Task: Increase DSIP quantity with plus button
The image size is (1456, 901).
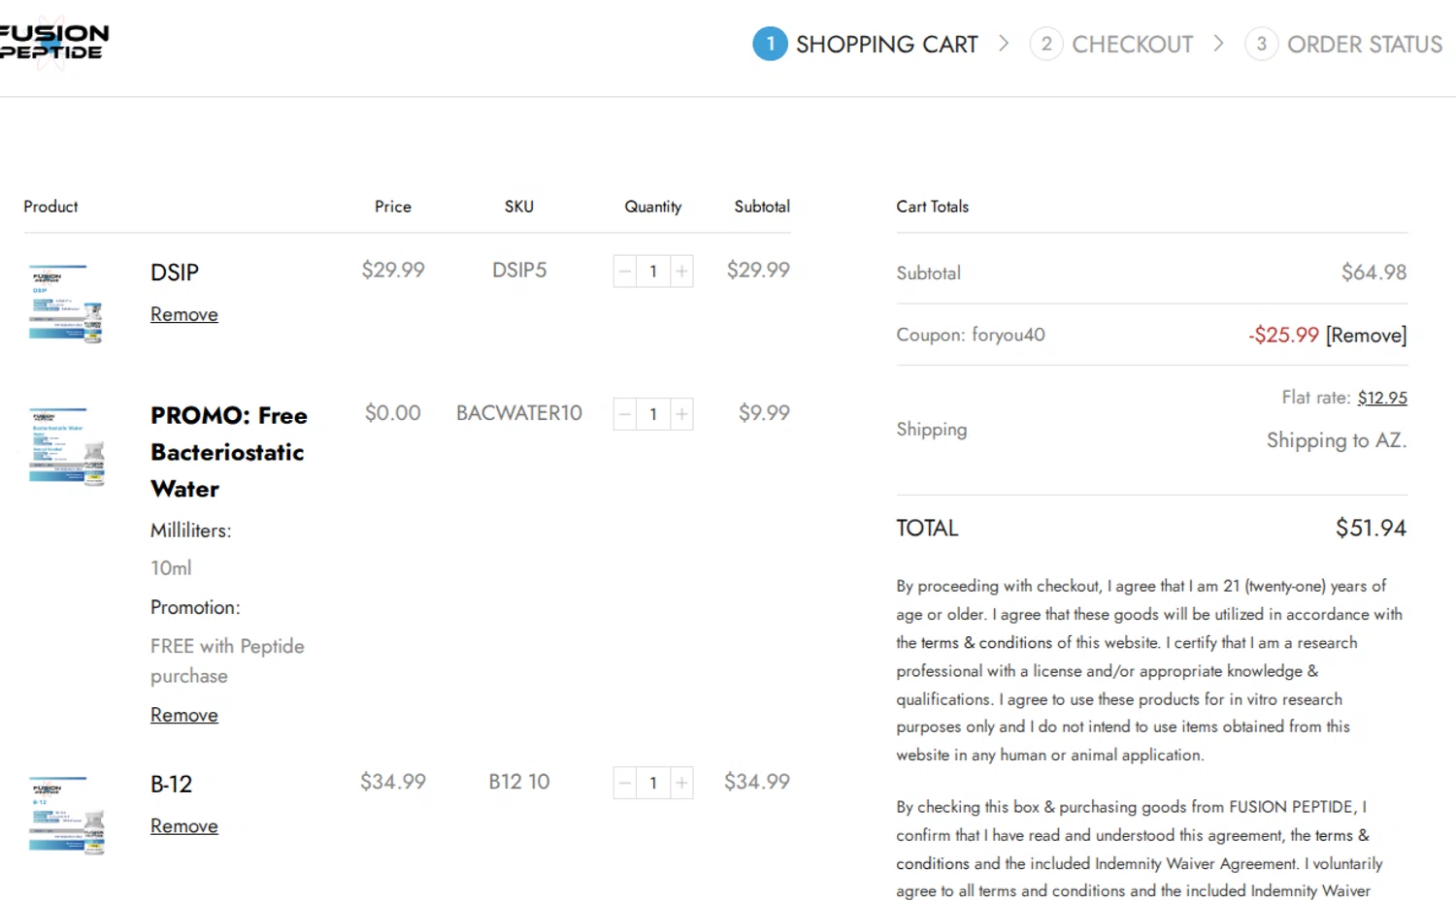Action: click(x=681, y=272)
